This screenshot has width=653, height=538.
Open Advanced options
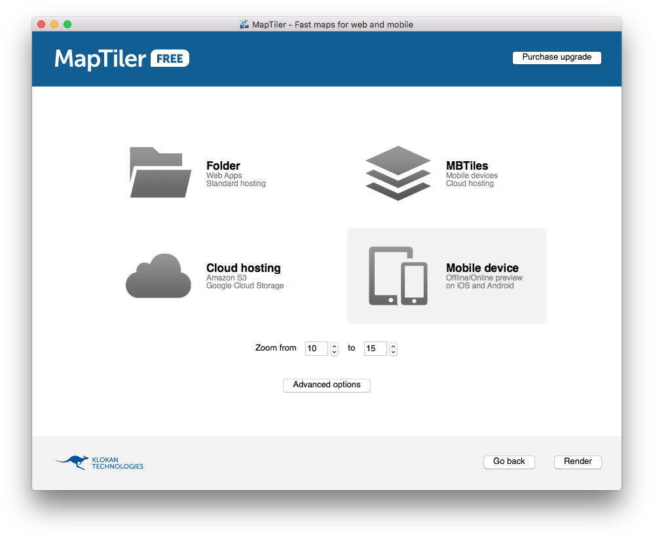[x=326, y=385]
